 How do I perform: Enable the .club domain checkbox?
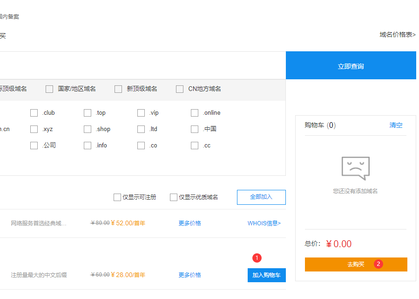(x=34, y=112)
